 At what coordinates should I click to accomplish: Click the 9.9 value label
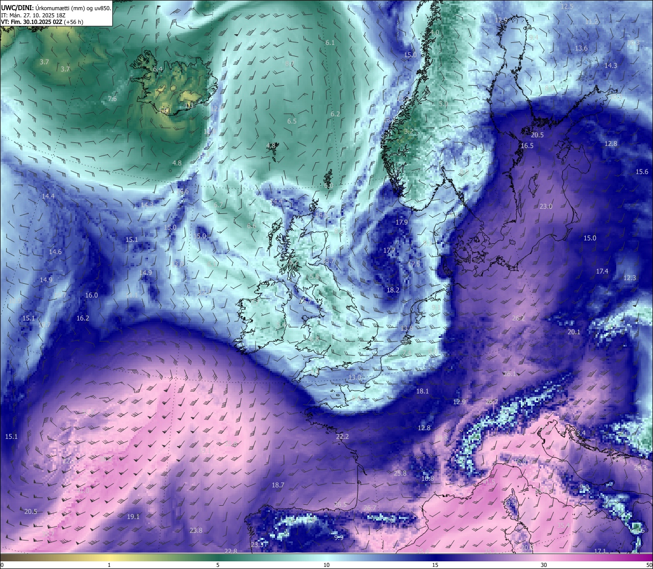339,537
